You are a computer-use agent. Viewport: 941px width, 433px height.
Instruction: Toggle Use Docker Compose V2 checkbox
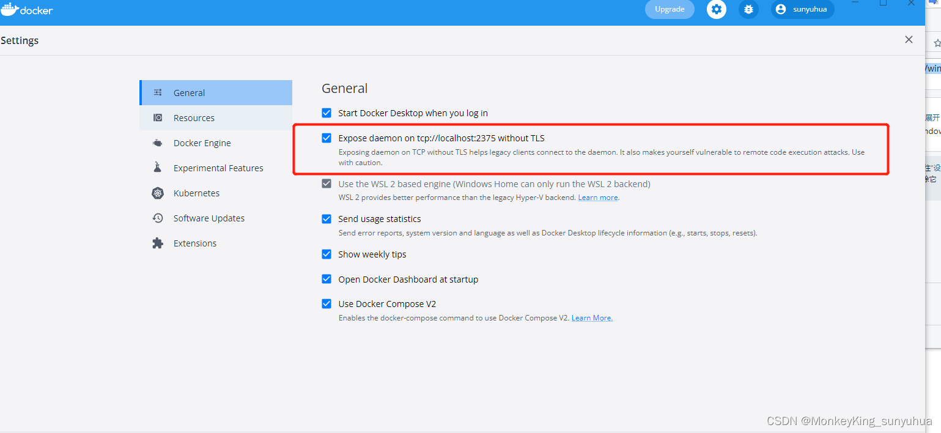327,303
